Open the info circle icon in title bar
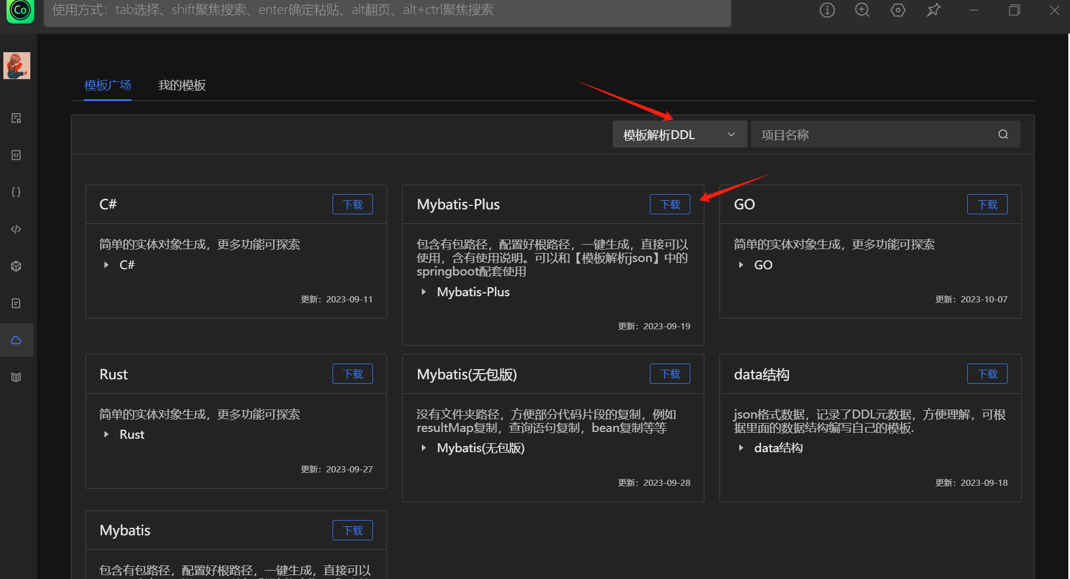 [827, 10]
